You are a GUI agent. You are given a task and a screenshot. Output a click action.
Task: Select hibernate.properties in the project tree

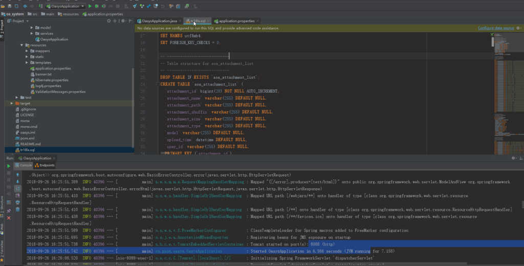[49, 80]
